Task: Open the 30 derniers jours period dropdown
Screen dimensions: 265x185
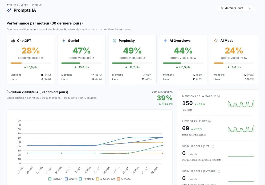Action: pyautogui.click(x=236, y=8)
